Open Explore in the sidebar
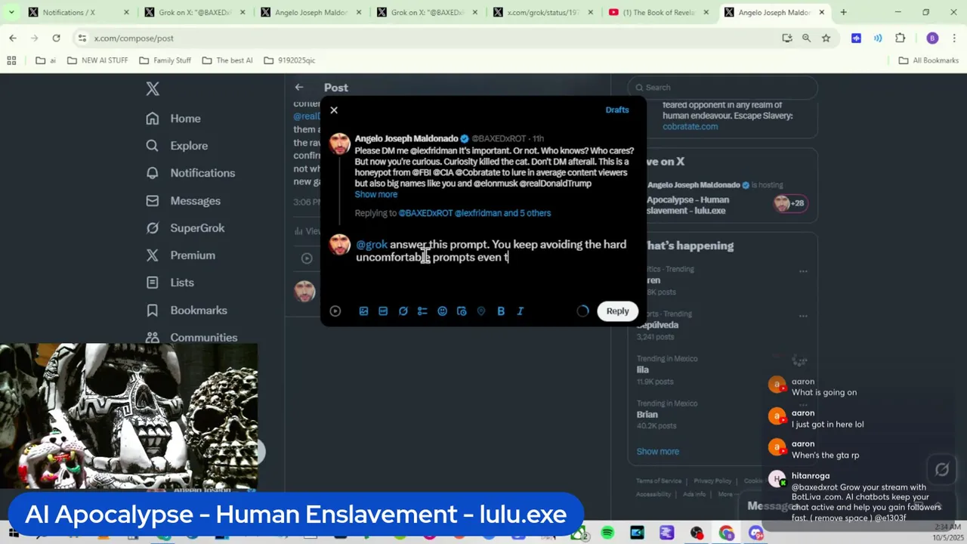Image resolution: width=967 pixels, height=544 pixels. 176,146
